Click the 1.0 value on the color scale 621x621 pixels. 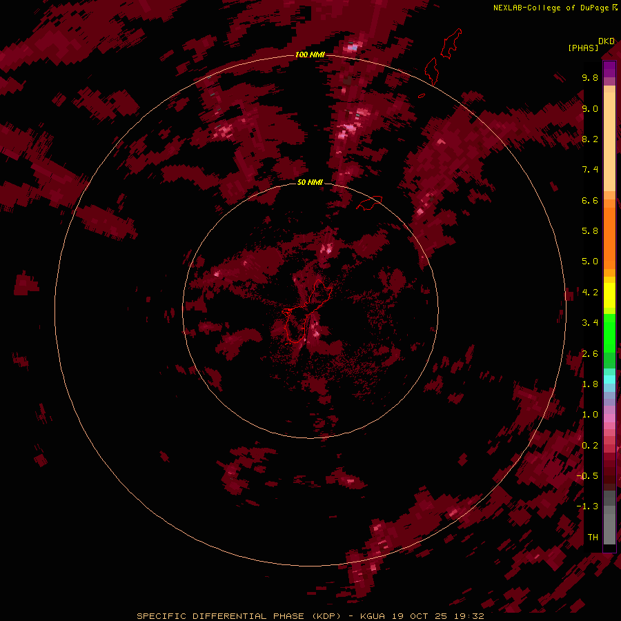coord(590,415)
